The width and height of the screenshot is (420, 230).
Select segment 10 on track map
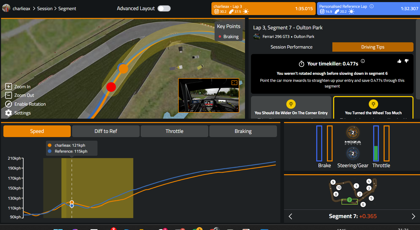[x=339, y=187]
